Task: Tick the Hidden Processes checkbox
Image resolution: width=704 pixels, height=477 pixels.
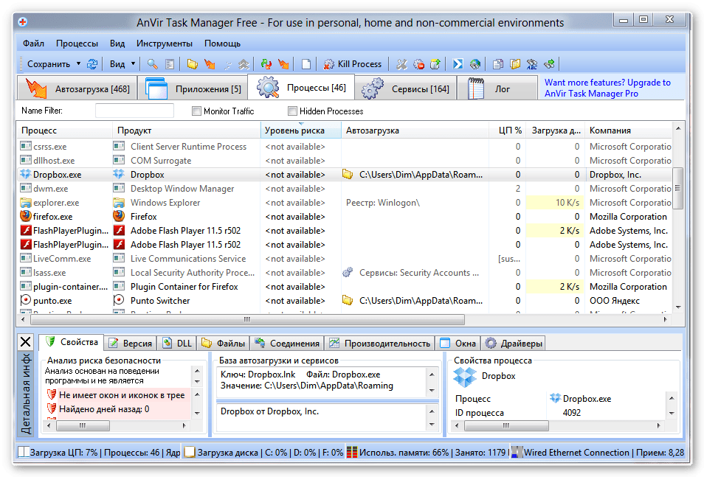Action: coord(292,111)
